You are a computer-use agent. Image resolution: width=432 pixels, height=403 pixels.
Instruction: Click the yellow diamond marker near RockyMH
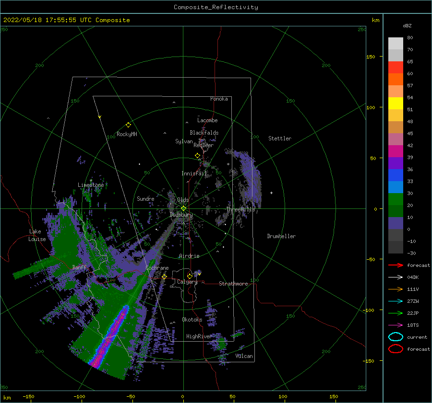pos(128,125)
